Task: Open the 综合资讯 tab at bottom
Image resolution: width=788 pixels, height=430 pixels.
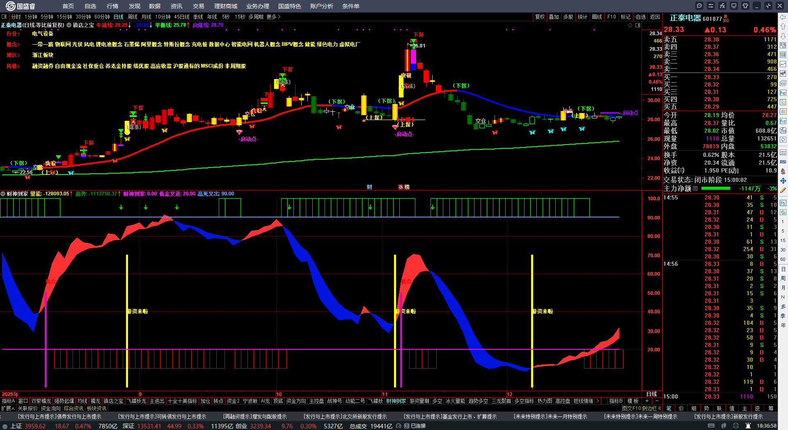Action: 74,408
